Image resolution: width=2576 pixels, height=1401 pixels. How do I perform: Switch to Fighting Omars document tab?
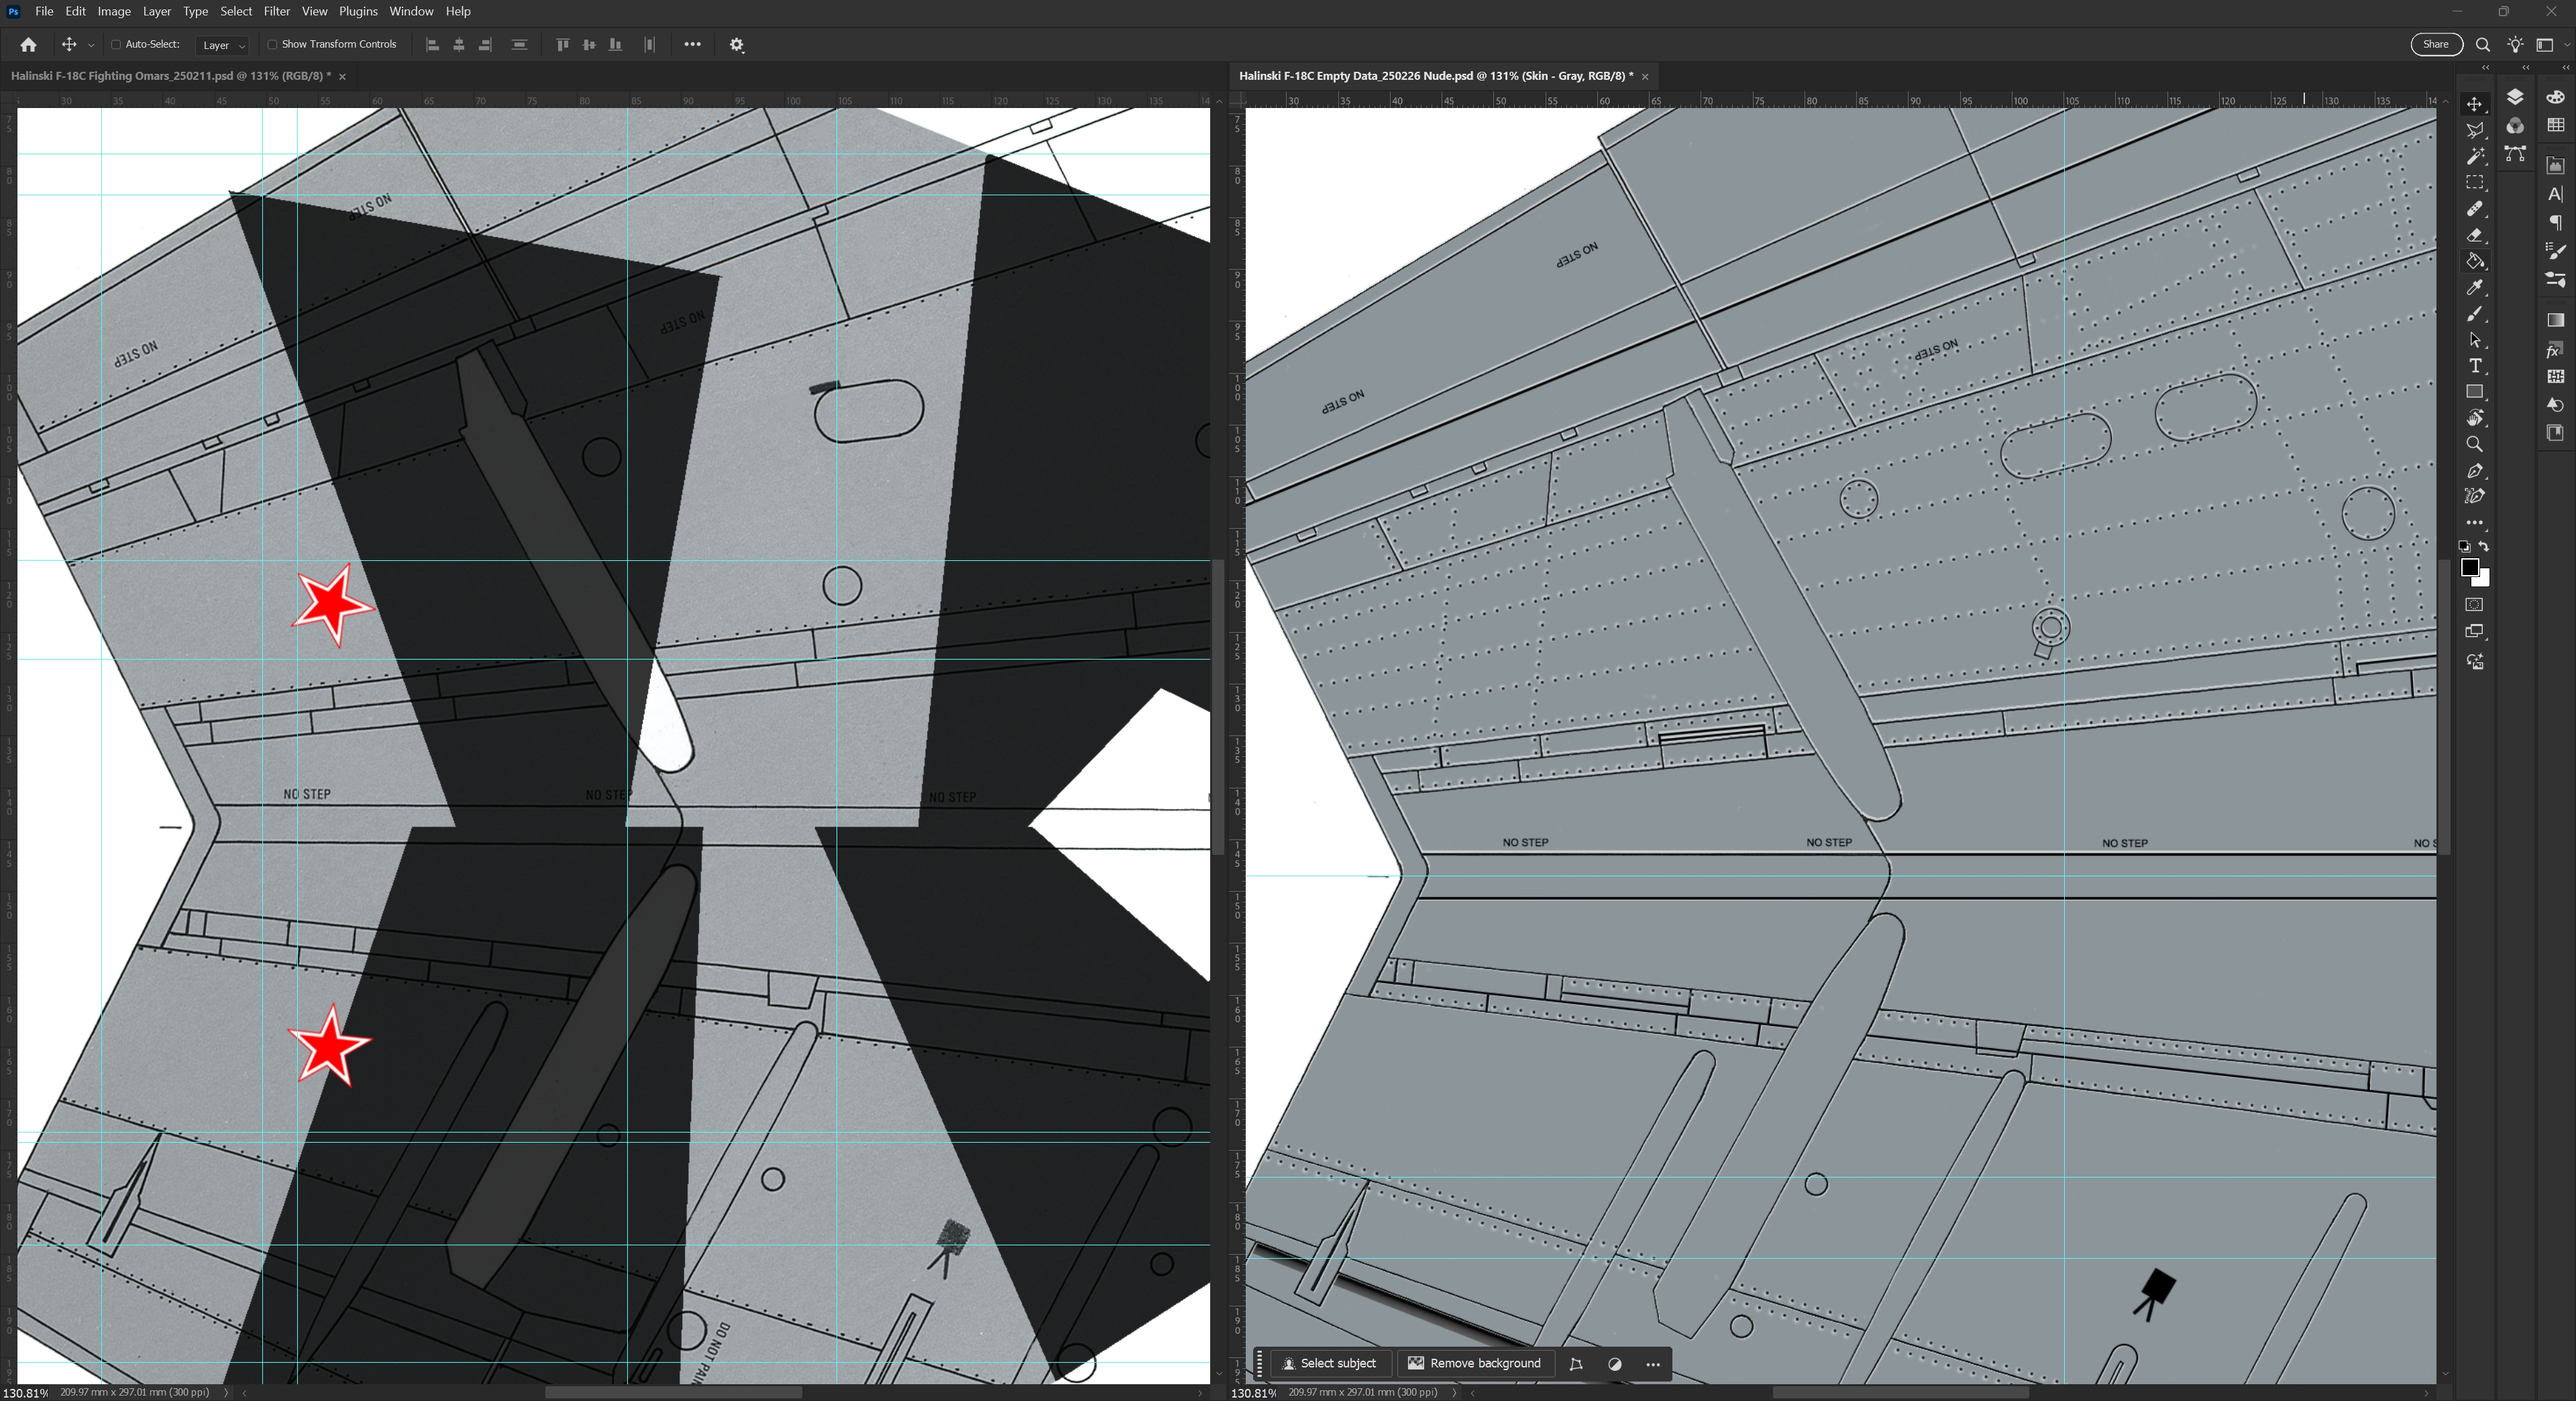tap(170, 76)
